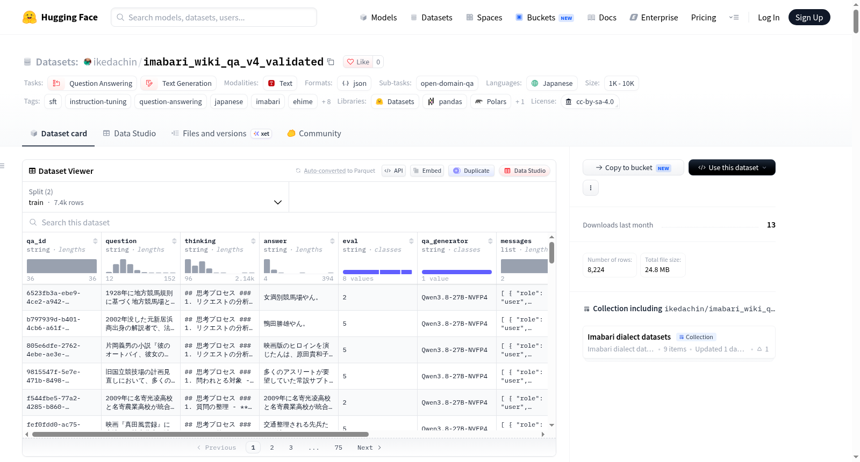The width and height of the screenshot is (860, 462).
Task: Focus the Search this dataset field
Action: point(289,222)
